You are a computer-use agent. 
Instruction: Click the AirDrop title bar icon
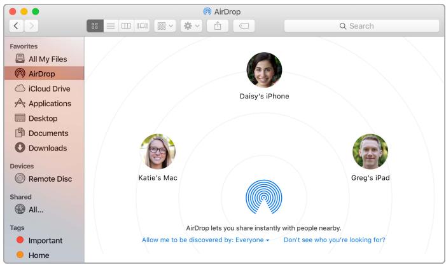pos(207,11)
